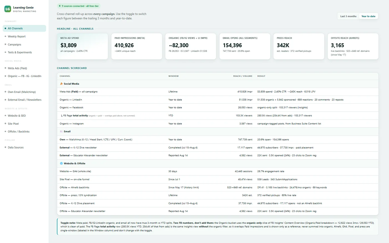Open Tests & Experiments
The image size is (389, 243).
[x=24, y=52]
